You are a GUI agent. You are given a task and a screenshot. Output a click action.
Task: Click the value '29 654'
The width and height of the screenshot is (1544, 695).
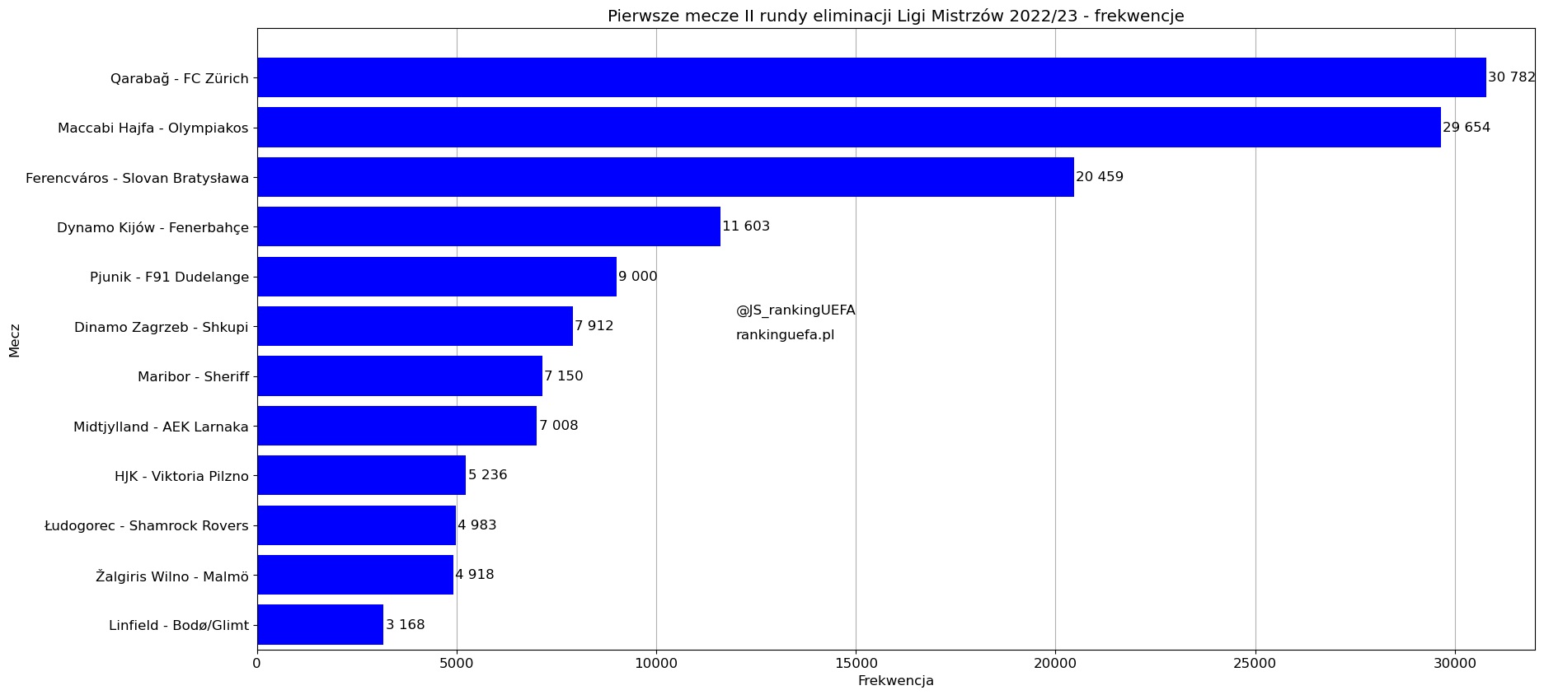1467,128
